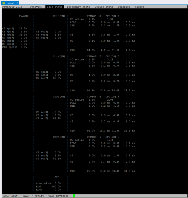Click the <ESC> Exit hint
Viewport: 188px width, 198px height.
click(10, 196)
